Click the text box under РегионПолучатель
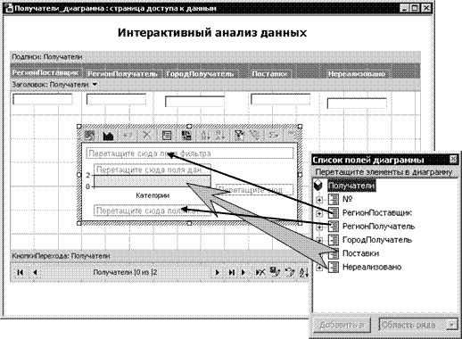 tap(116, 99)
